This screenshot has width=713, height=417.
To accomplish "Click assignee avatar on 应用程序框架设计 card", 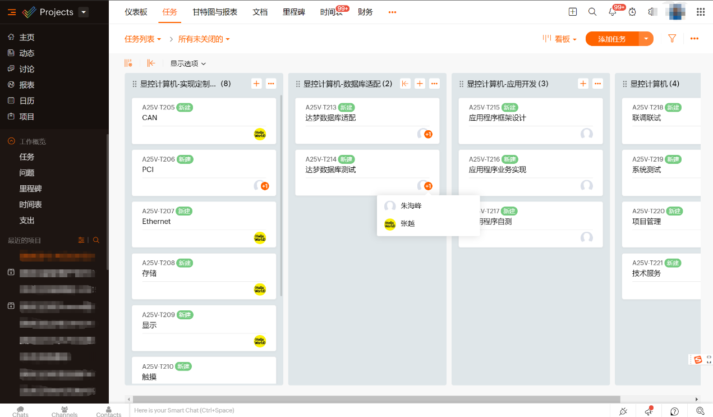I will 587,134.
